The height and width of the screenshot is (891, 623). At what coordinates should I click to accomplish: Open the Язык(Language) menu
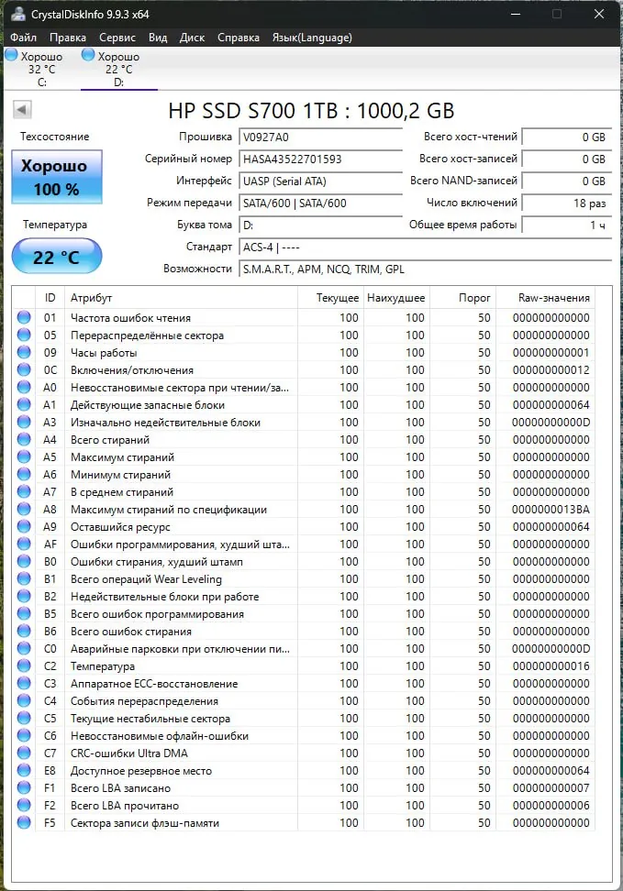pos(312,38)
